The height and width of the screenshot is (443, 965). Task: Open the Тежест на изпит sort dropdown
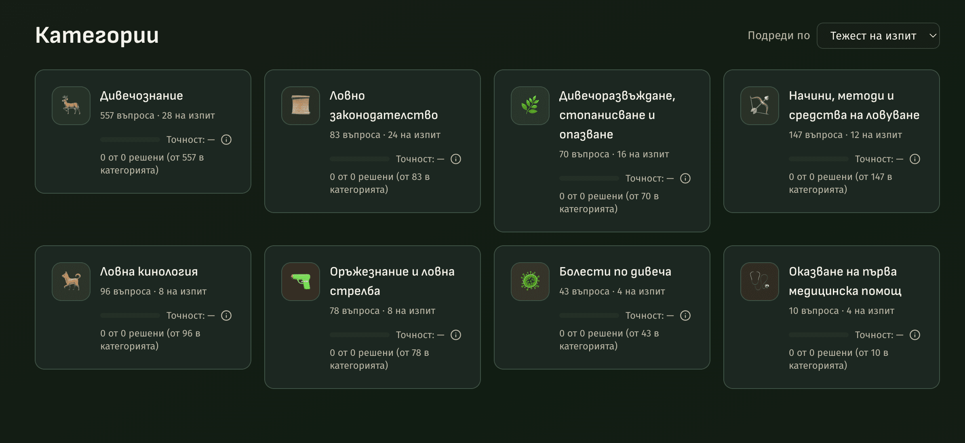[878, 36]
